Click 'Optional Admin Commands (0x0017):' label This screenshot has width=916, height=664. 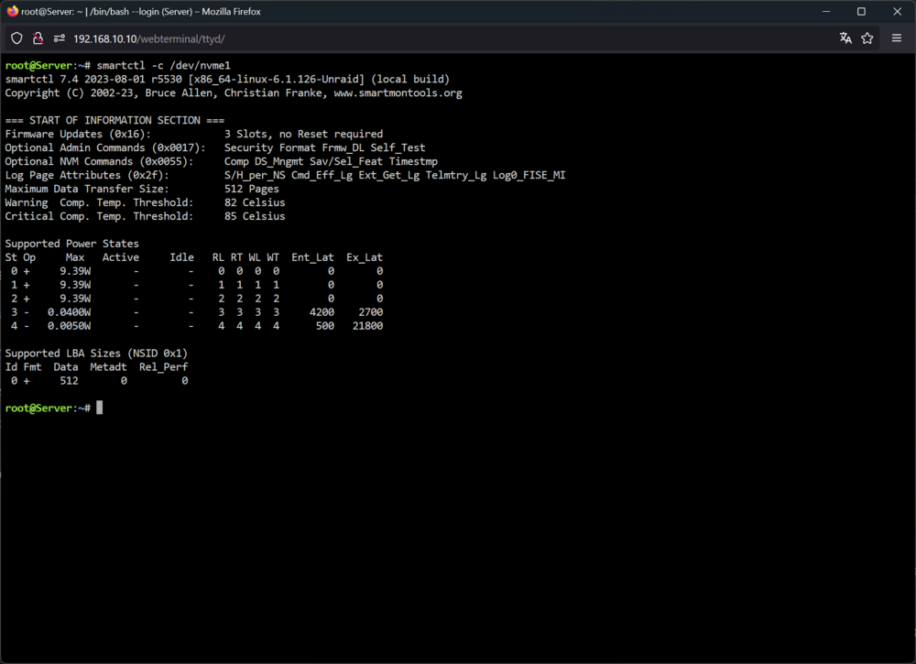[105, 147]
